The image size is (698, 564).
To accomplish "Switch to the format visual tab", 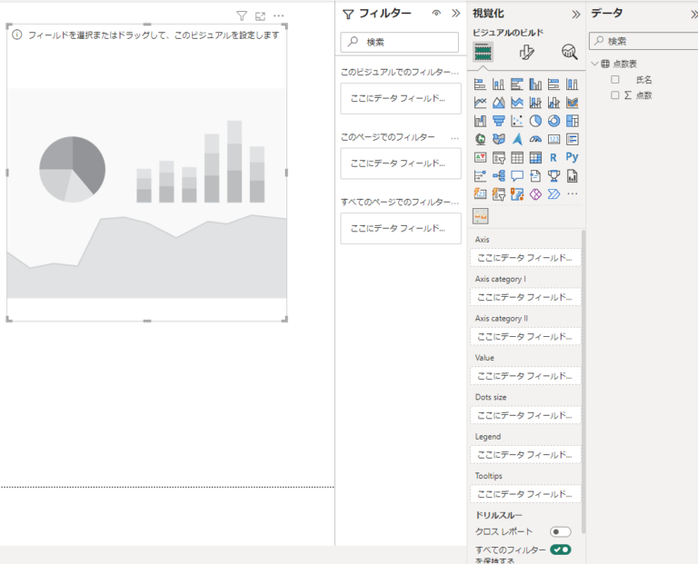I will point(526,52).
